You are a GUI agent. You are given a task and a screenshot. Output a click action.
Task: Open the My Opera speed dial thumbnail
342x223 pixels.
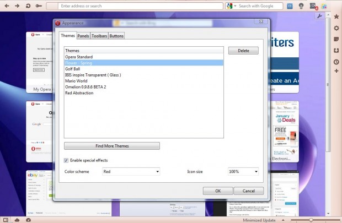[x=40, y=63]
